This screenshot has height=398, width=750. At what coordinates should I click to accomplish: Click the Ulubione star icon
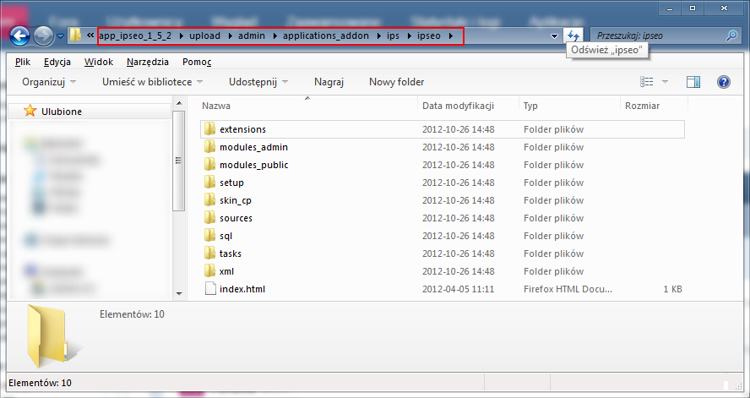pos(30,111)
